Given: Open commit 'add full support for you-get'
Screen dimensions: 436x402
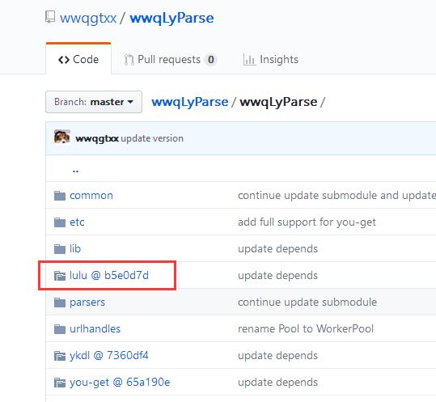Looking at the screenshot, I should (307, 222).
